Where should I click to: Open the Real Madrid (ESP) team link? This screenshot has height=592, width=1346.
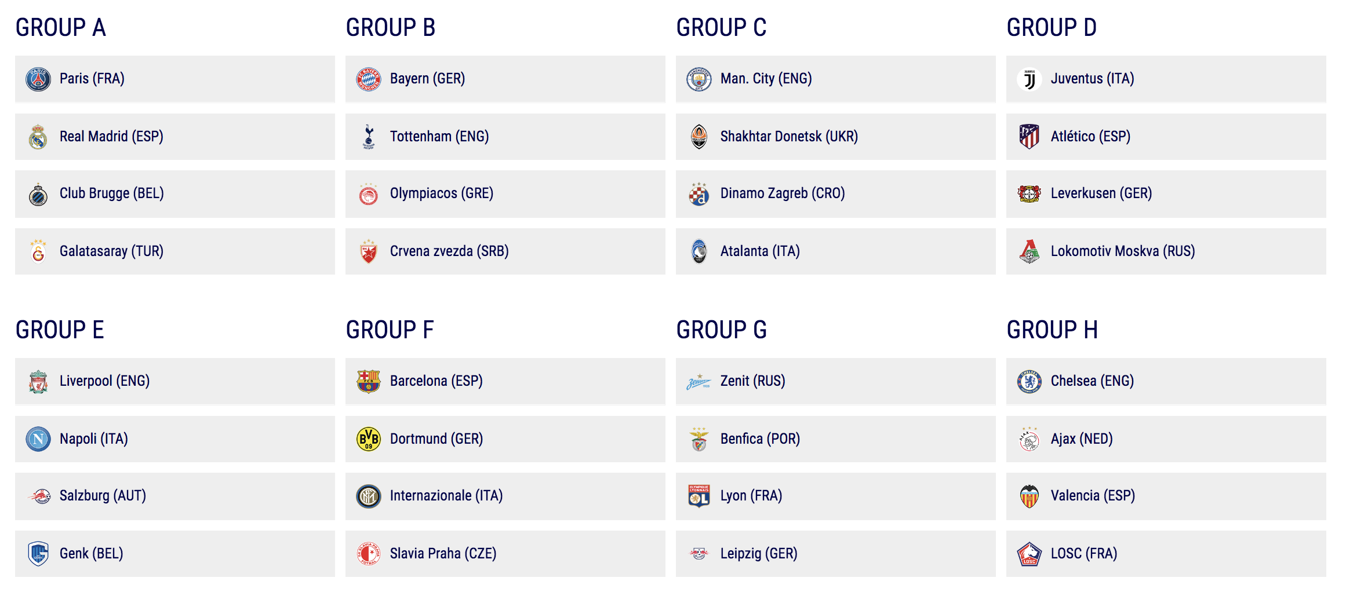click(x=111, y=137)
